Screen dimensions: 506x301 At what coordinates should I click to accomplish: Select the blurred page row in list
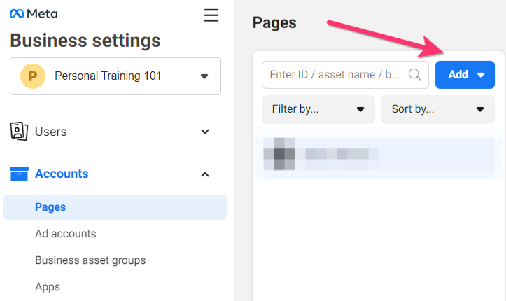click(378, 154)
